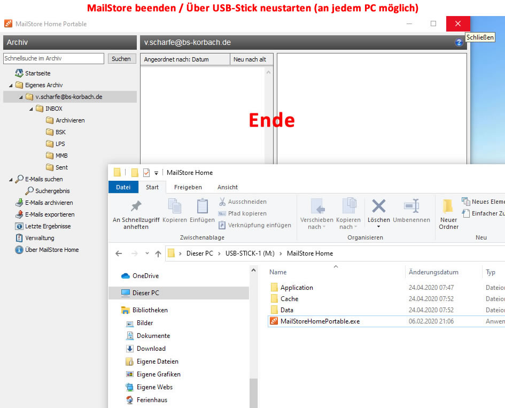This screenshot has width=505, height=408.
Task: Open the Data folder
Action: point(282,310)
